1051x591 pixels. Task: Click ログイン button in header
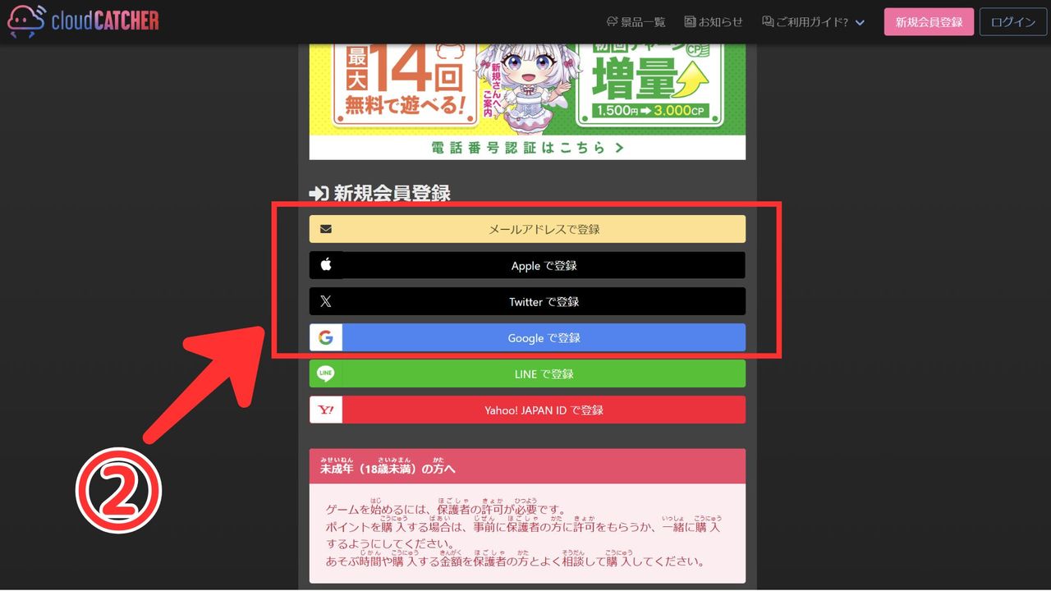point(1012,22)
